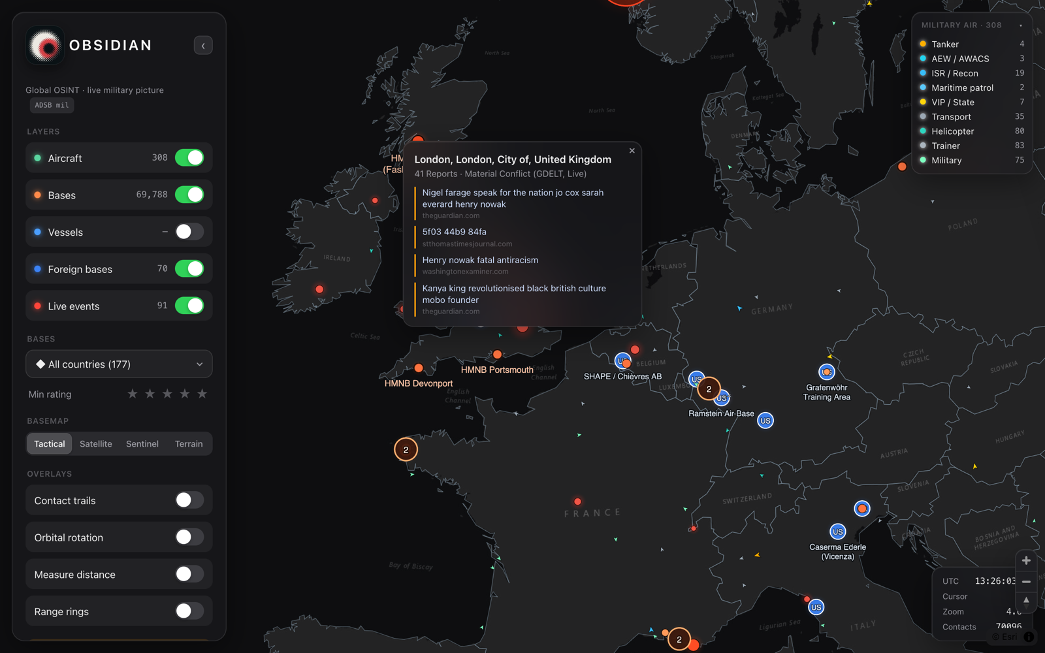Toggle the Live events layer off
1045x653 pixels.
point(189,306)
